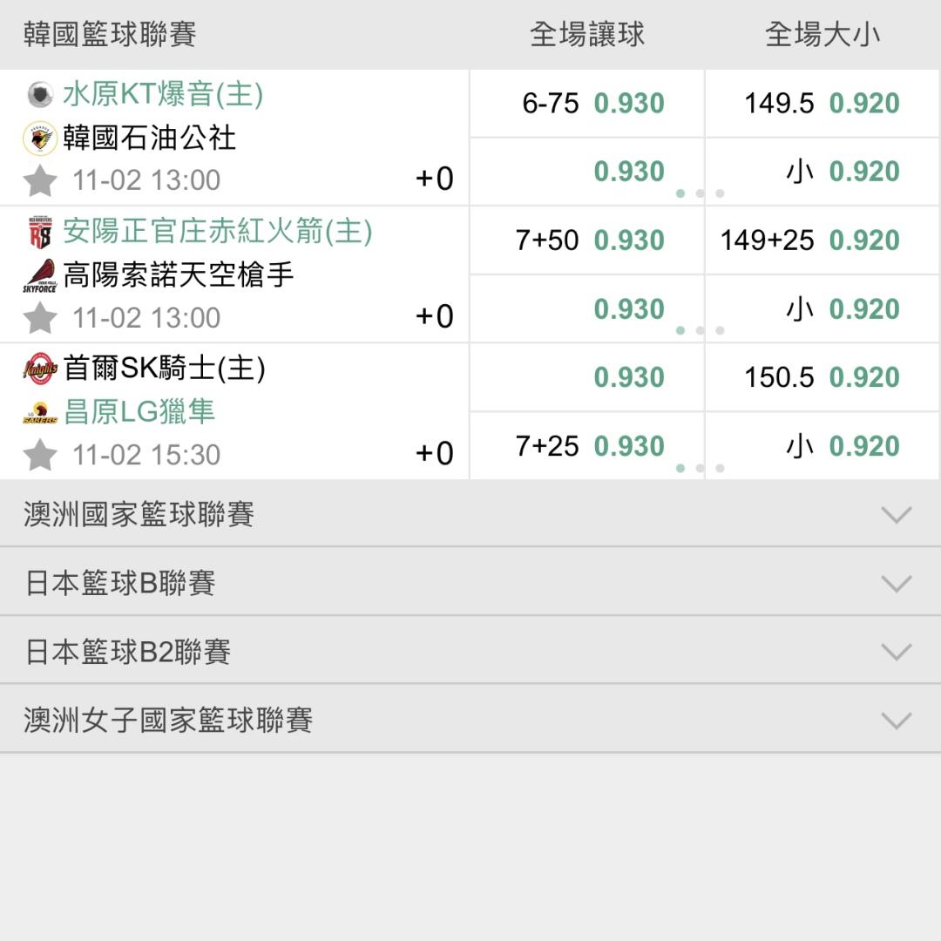The height and width of the screenshot is (941, 941).
Task: Star the 安陽正官庄赤紅火箭 match as favorite
Action: click(x=40, y=318)
